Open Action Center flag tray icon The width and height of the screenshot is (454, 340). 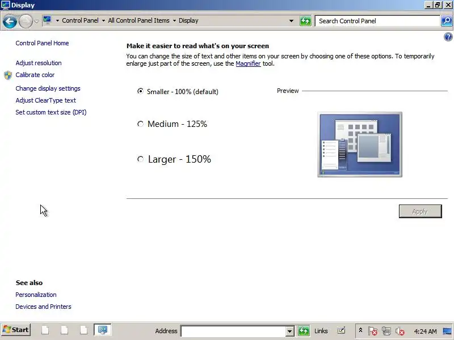(373, 331)
